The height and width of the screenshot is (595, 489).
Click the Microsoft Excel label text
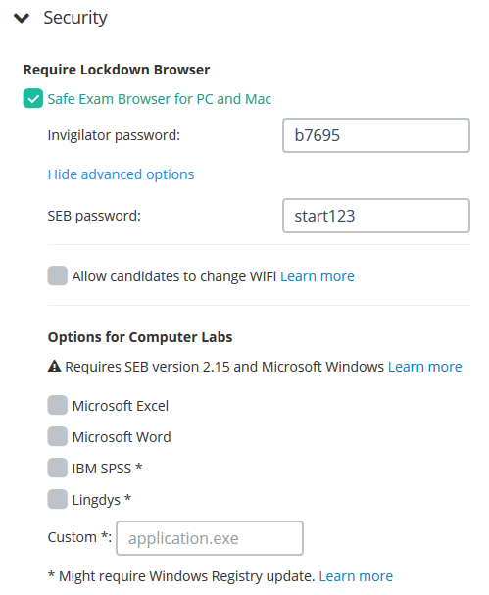tap(121, 406)
